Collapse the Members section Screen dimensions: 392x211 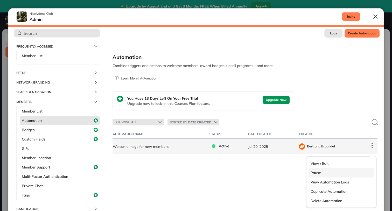point(96,102)
